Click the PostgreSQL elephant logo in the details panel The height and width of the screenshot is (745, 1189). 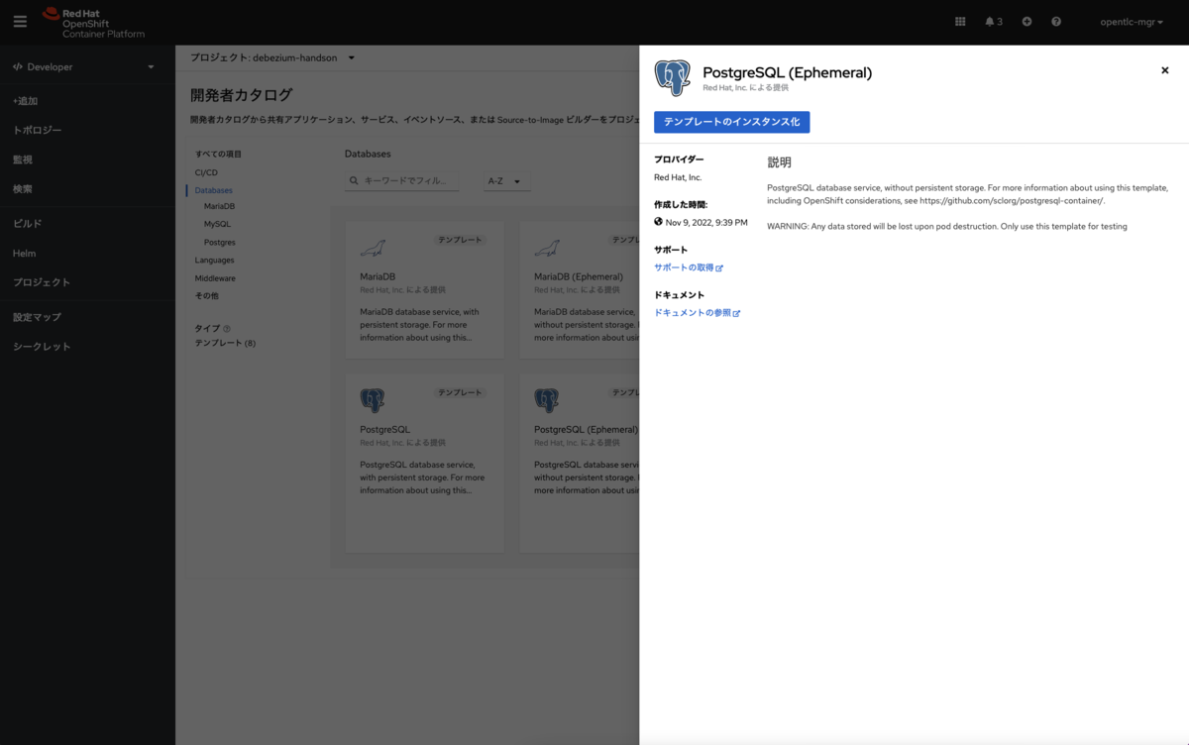672,77
